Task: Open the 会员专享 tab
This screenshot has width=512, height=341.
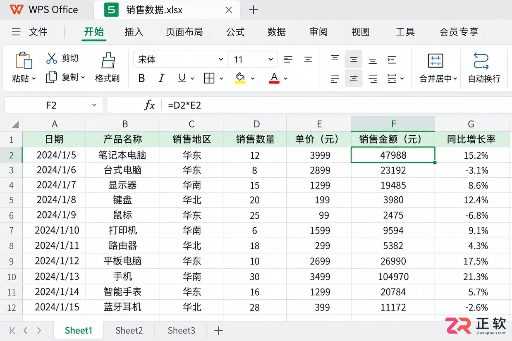Action: [x=459, y=32]
